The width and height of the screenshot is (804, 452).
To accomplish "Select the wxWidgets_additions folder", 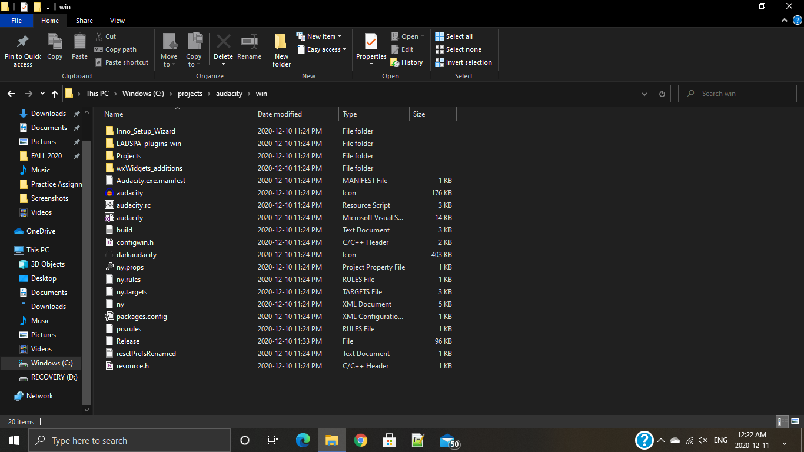I will click(x=149, y=168).
